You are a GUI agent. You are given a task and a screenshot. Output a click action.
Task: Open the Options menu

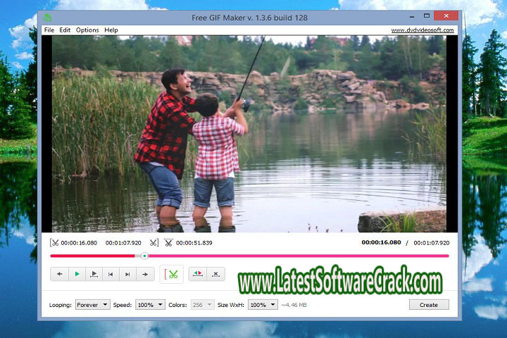click(x=87, y=30)
